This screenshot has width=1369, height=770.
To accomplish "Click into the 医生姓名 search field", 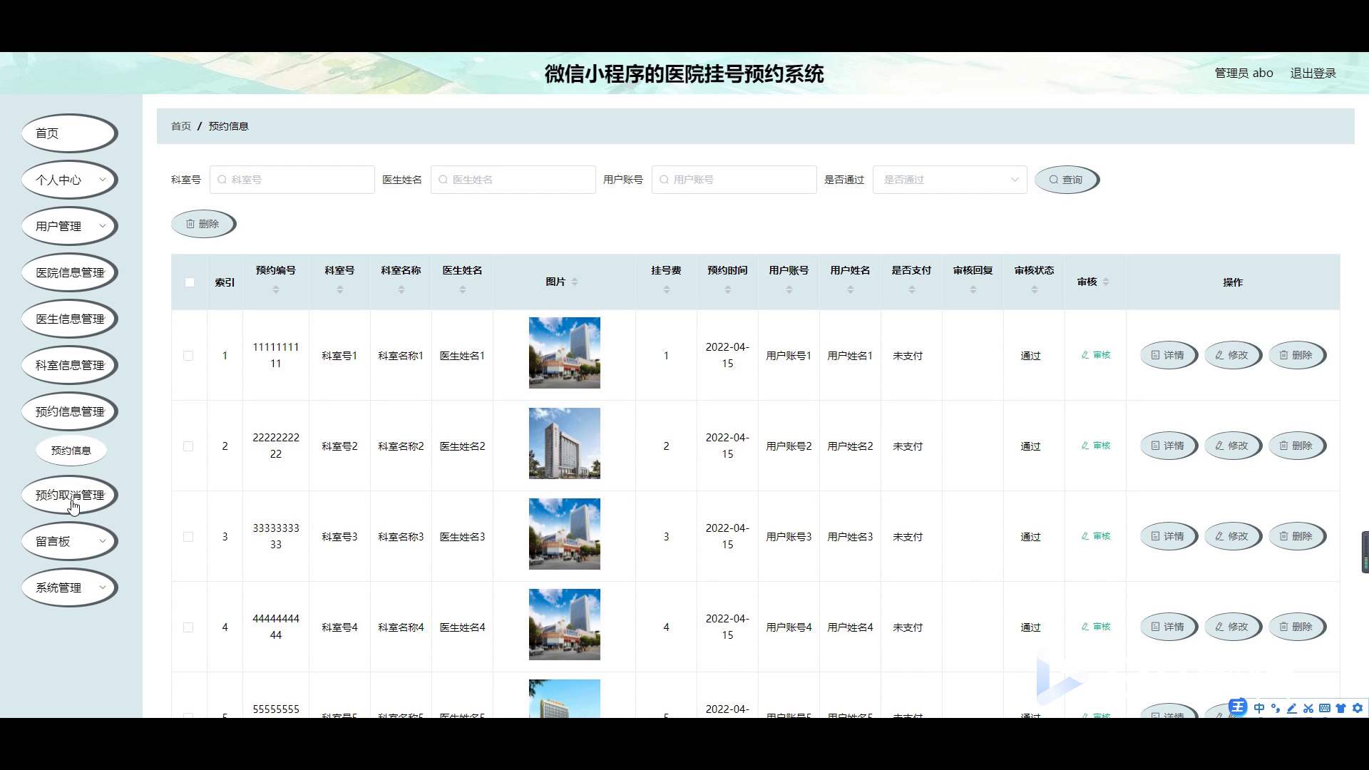I will tap(513, 180).
